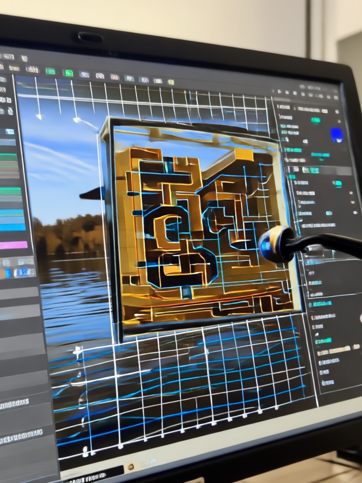Click the orange round icon in the bottom bar
Image resolution: width=362 pixels, height=483 pixels.
(x=131, y=466)
